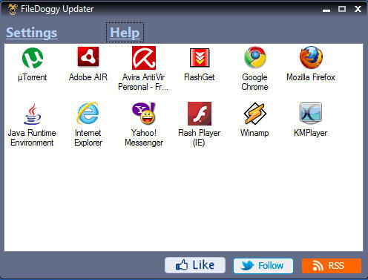
Task: Open the Settings link
Action: coord(32,33)
